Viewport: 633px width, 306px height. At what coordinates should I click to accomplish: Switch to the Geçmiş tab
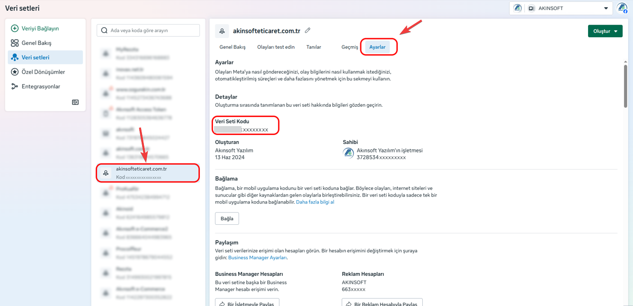click(x=350, y=47)
